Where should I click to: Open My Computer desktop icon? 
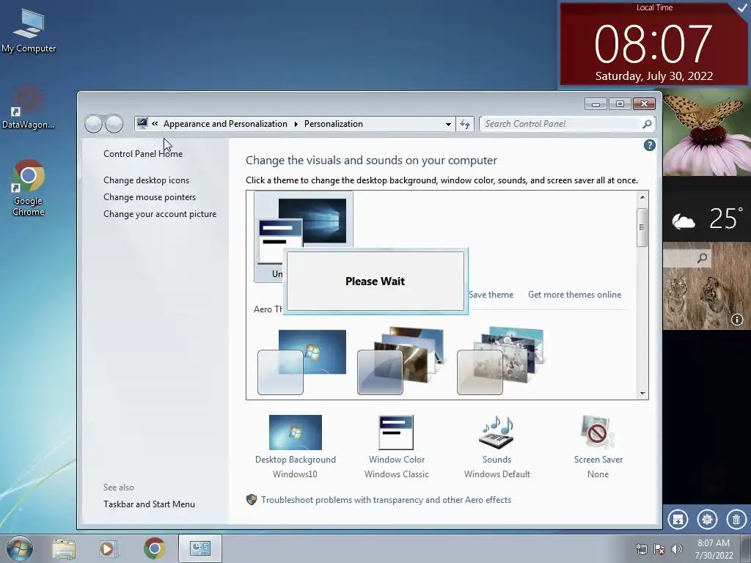pyautogui.click(x=29, y=31)
